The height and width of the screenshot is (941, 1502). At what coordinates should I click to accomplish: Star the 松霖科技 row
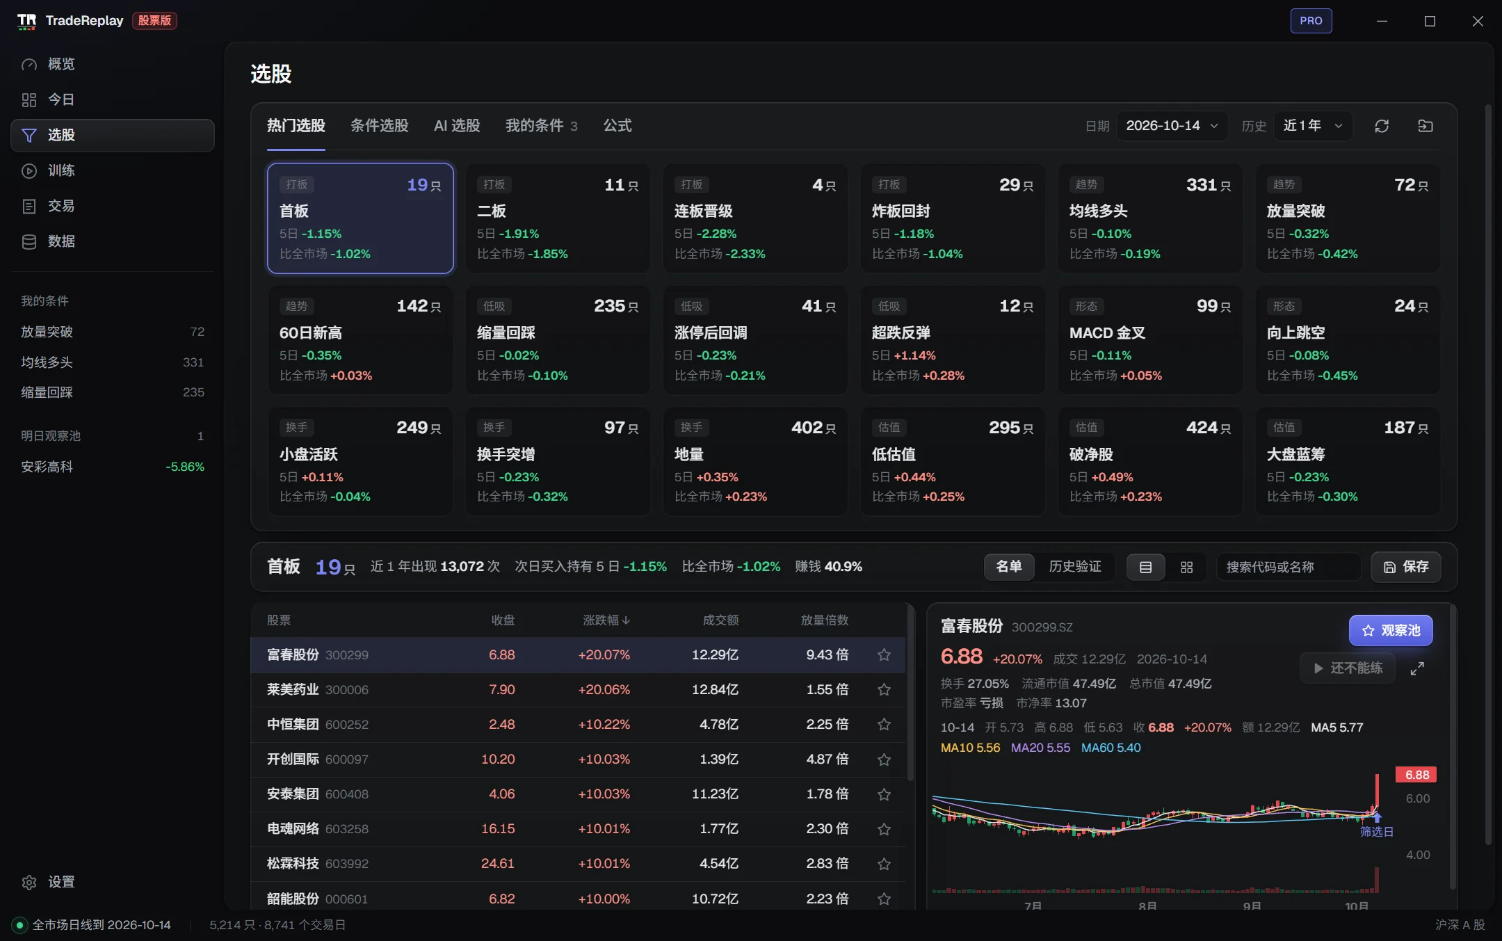(x=884, y=864)
